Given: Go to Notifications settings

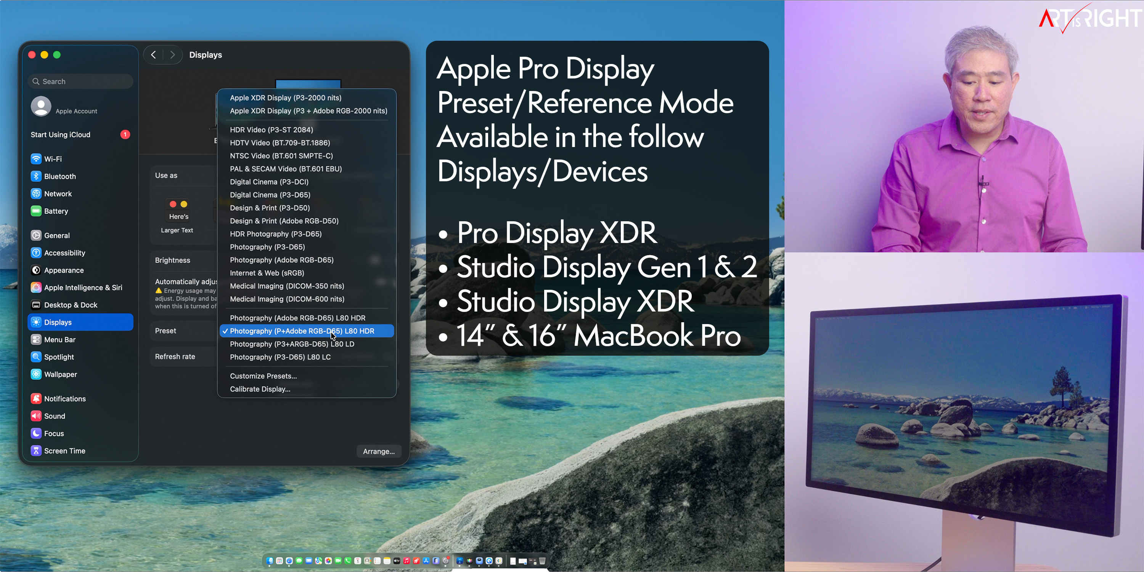Looking at the screenshot, I should tap(80, 399).
